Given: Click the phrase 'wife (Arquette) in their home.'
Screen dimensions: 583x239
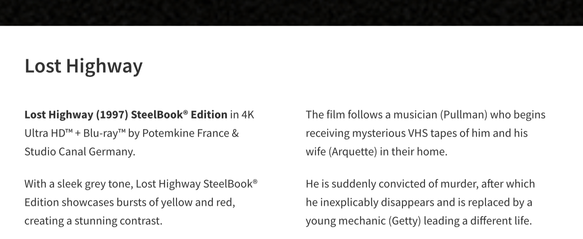Looking at the screenshot, I should point(377,152).
